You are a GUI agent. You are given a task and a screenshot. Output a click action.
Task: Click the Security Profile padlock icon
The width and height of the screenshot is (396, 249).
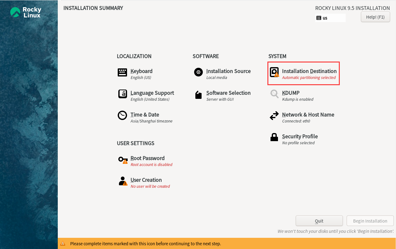point(274,137)
